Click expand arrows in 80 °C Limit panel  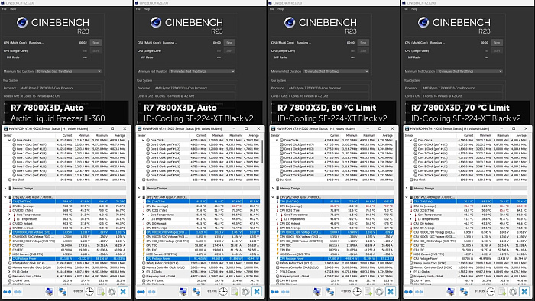click(x=274, y=292)
